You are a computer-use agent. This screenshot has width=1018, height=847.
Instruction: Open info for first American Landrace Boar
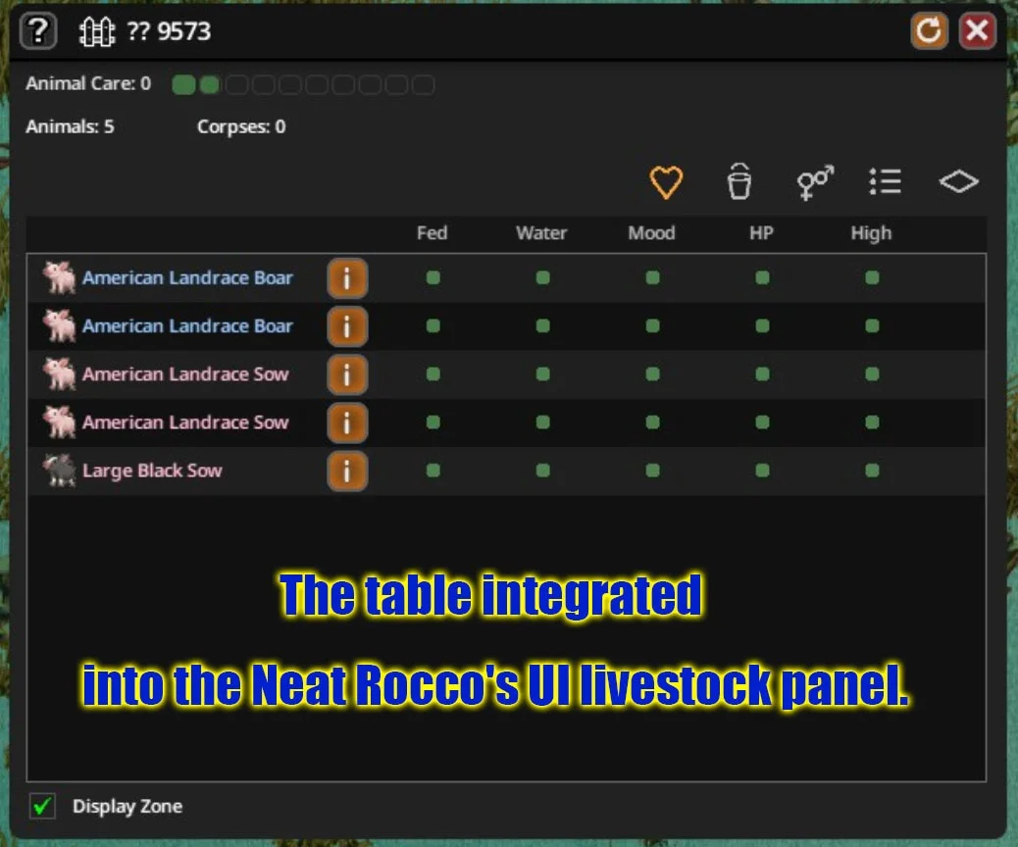347,277
